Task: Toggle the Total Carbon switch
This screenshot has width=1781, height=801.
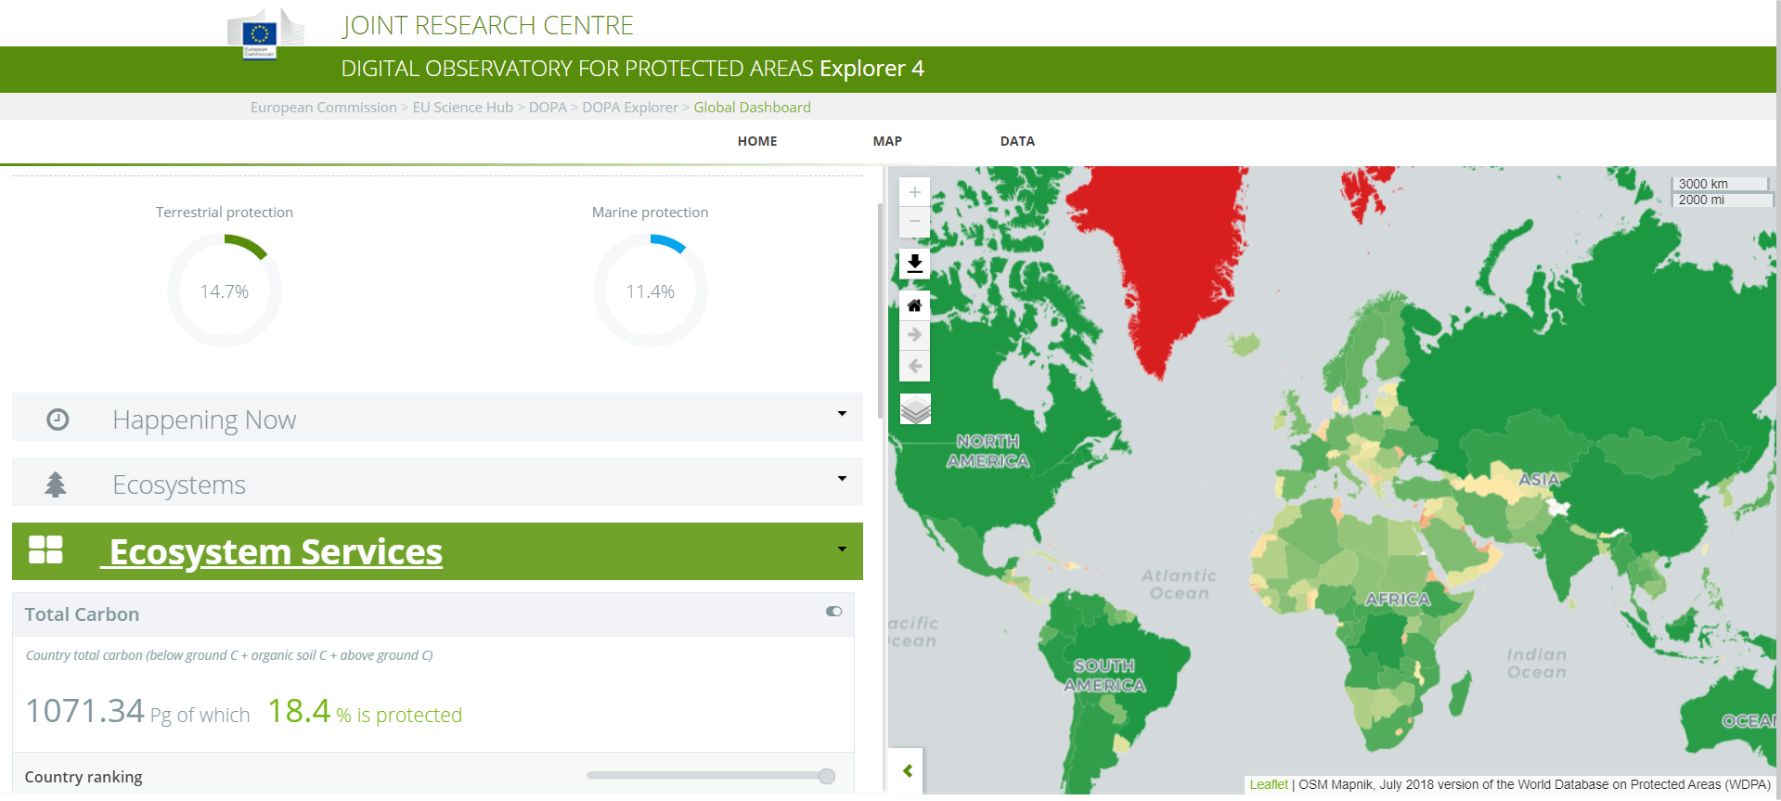Action: coord(833,611)
